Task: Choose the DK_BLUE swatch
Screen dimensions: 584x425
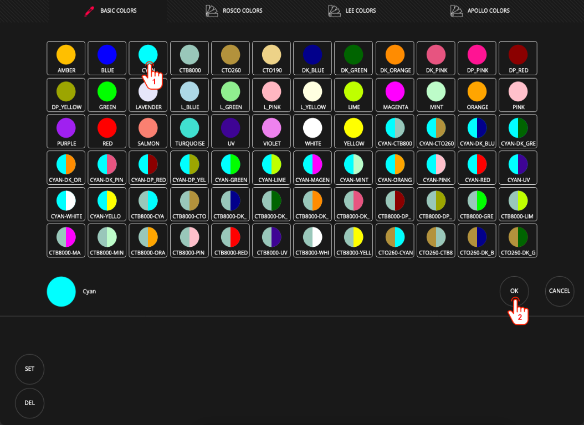Action: (x=313, y=58)
